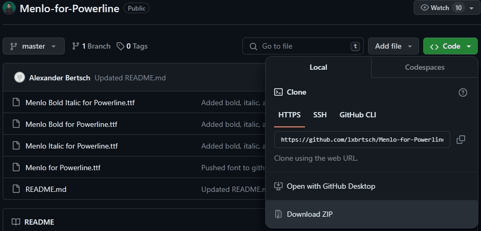Screen dimensions: 481x231
Task: Open the README.md file
Action: point(46,189)
